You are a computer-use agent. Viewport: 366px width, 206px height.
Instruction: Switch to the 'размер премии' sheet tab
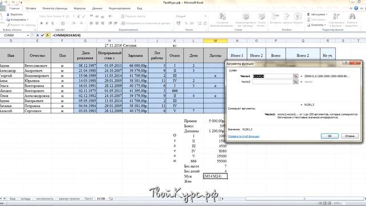point(69,199)
